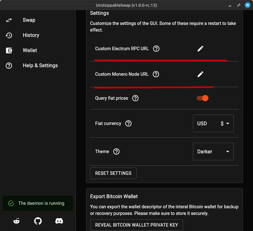Open the GitHub repository icon
Image resolution: width=253 pixels, height=231 pixels.
click(38, 221)
